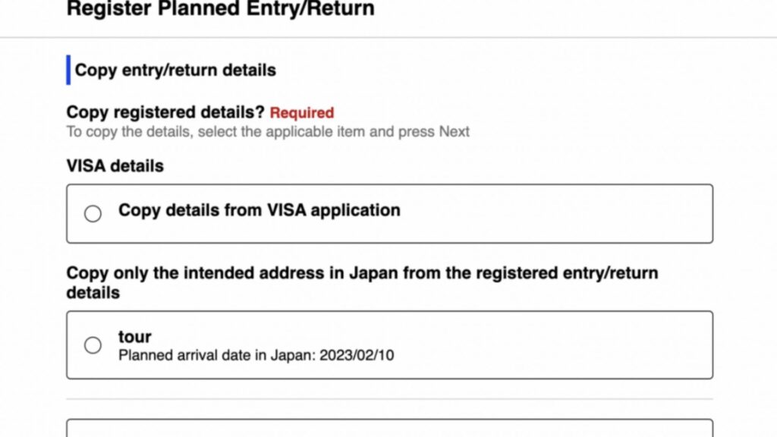Click the intended address in Japan instruction text
This screenshot has height=437, width=777.
[361, 272]
